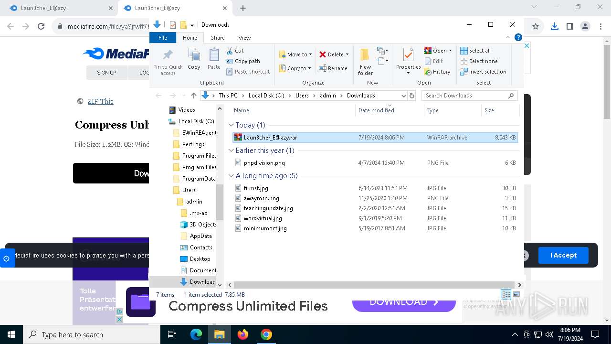Create a New folder from the ribbon
Image resolution: width=611 pixels, height=344 pixels.
coord(365,61)
